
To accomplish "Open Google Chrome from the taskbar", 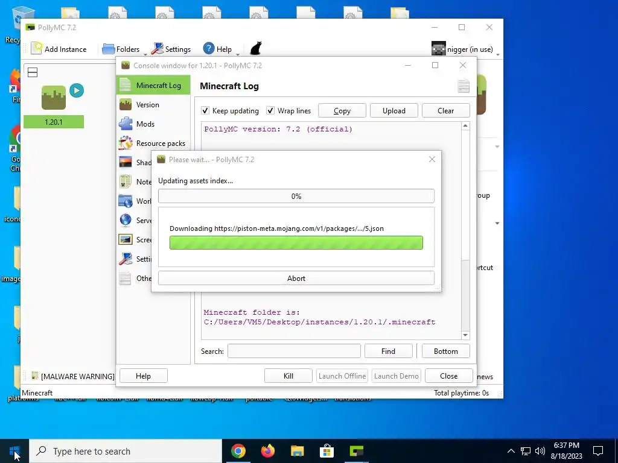I will (x=238, y=451).
